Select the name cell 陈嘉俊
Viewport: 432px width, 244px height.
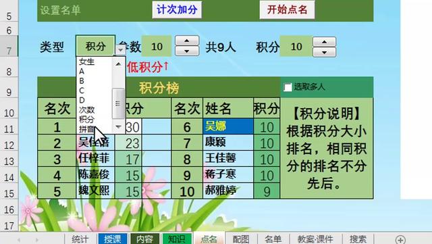coord(95,174)
